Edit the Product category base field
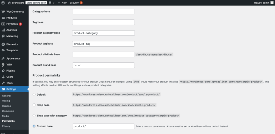 click(x=103, y=33)
